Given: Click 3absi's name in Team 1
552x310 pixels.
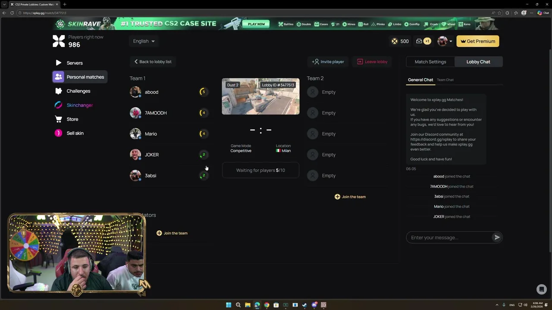Looking at the screenshot, I should point(151,176).
